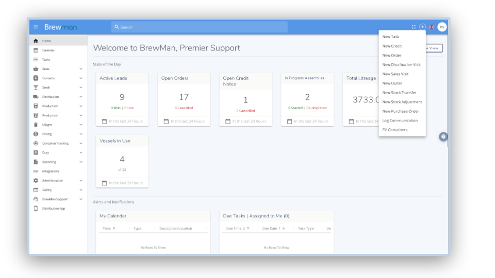Viewport: 495px width, 278px height.
Task: Click calendar icon on Active Leads card
Action: (x=105, y=121)
